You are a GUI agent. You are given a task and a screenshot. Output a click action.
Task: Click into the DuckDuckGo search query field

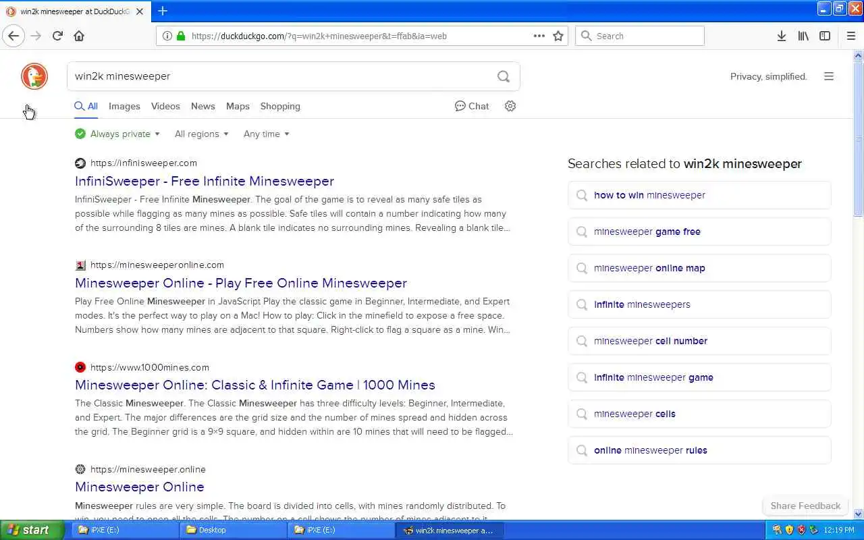pos(280,76)
